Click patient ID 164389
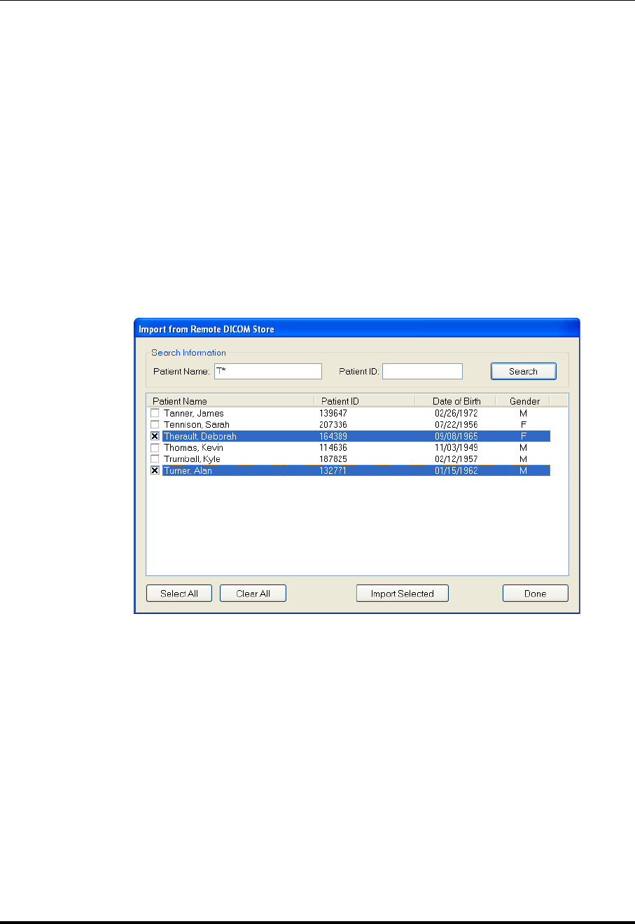 (x=333, y=436)
